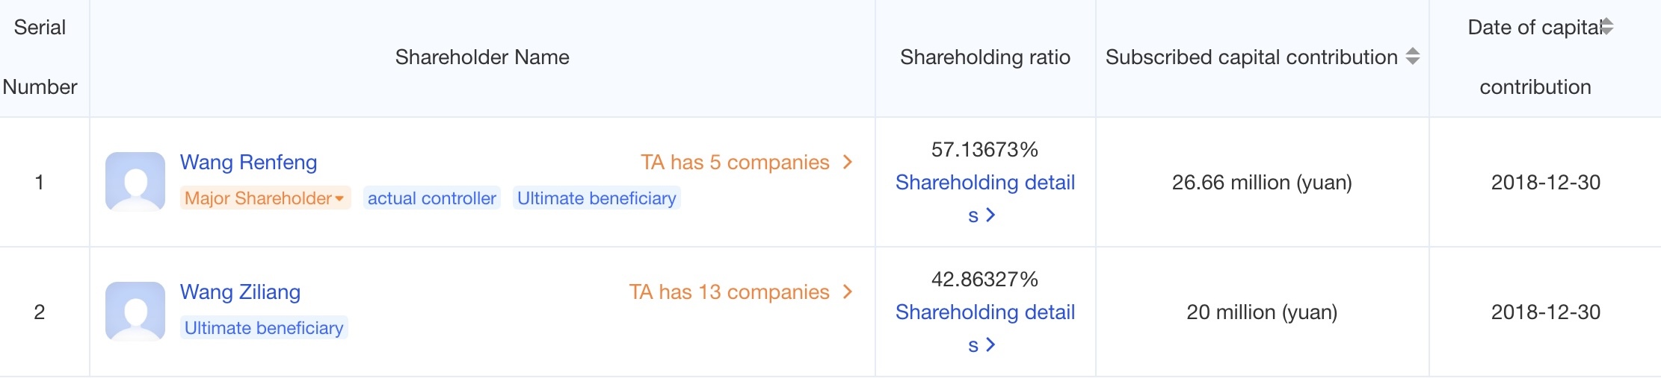Click the Shareholder Name column header
The height and width of the screenshot is (378, 1661).
[482, 57]
